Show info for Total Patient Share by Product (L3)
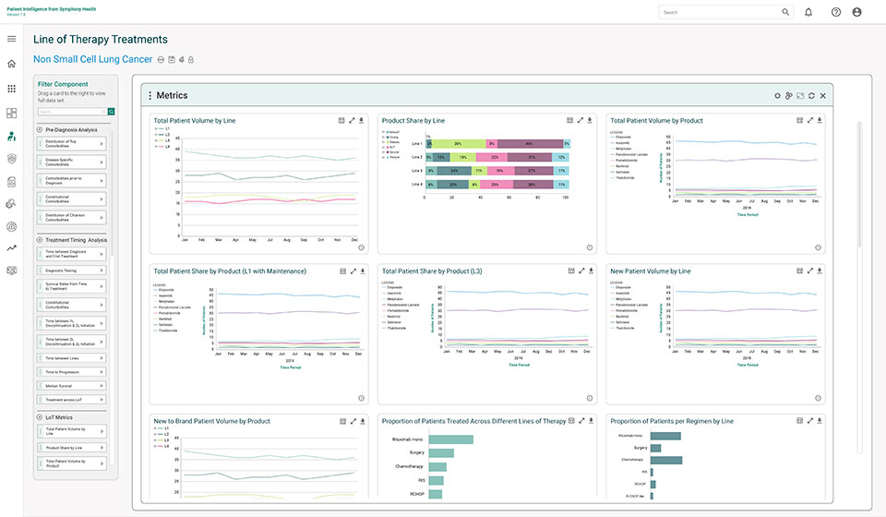This screenshot has height=517, width=886. 590,398
